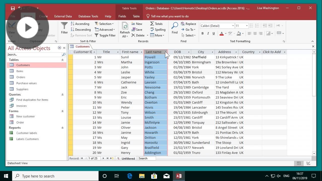Toggle bold formatting
Viewport: 322px width, 181px height.
tap(202, 33)
